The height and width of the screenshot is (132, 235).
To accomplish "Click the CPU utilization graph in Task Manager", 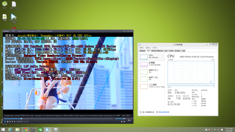I will [191, 73].
